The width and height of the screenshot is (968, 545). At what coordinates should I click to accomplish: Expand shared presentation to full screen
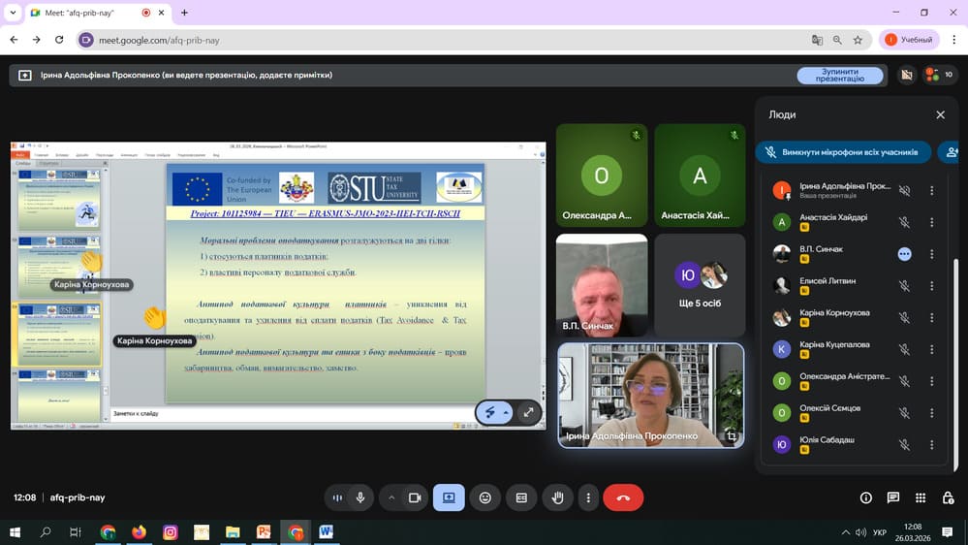tap(528, 412)
